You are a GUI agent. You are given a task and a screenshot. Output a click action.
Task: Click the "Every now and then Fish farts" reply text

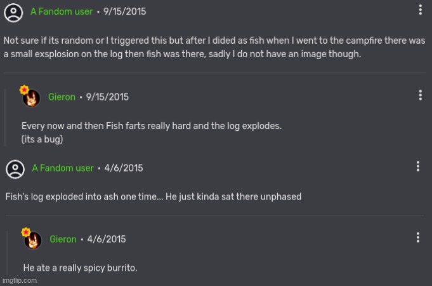point(151,126)
